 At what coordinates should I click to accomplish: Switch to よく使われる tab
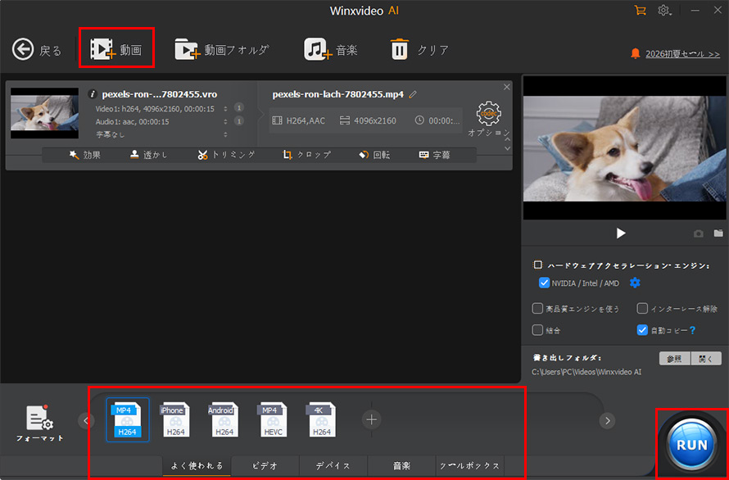click(197, 465)
